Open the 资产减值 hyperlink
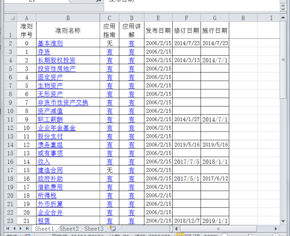290x236 pixels. click(50, 111)
